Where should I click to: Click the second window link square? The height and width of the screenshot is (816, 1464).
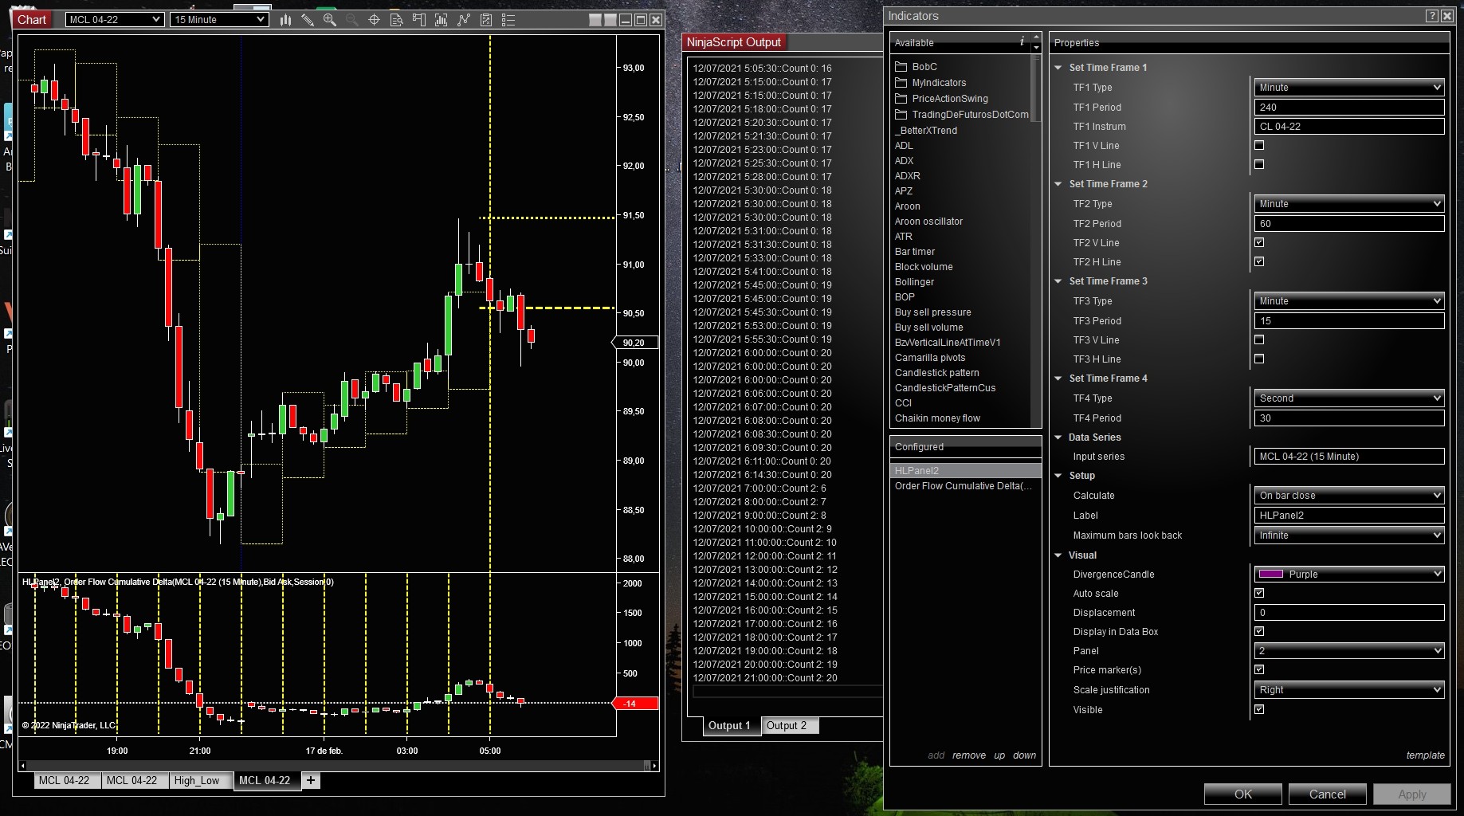(610, 20)
